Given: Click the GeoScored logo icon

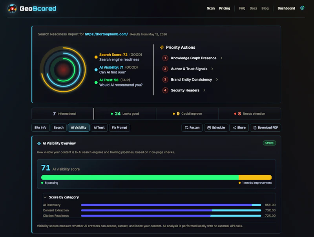Looking at the screenshot, I should point(12,8).
